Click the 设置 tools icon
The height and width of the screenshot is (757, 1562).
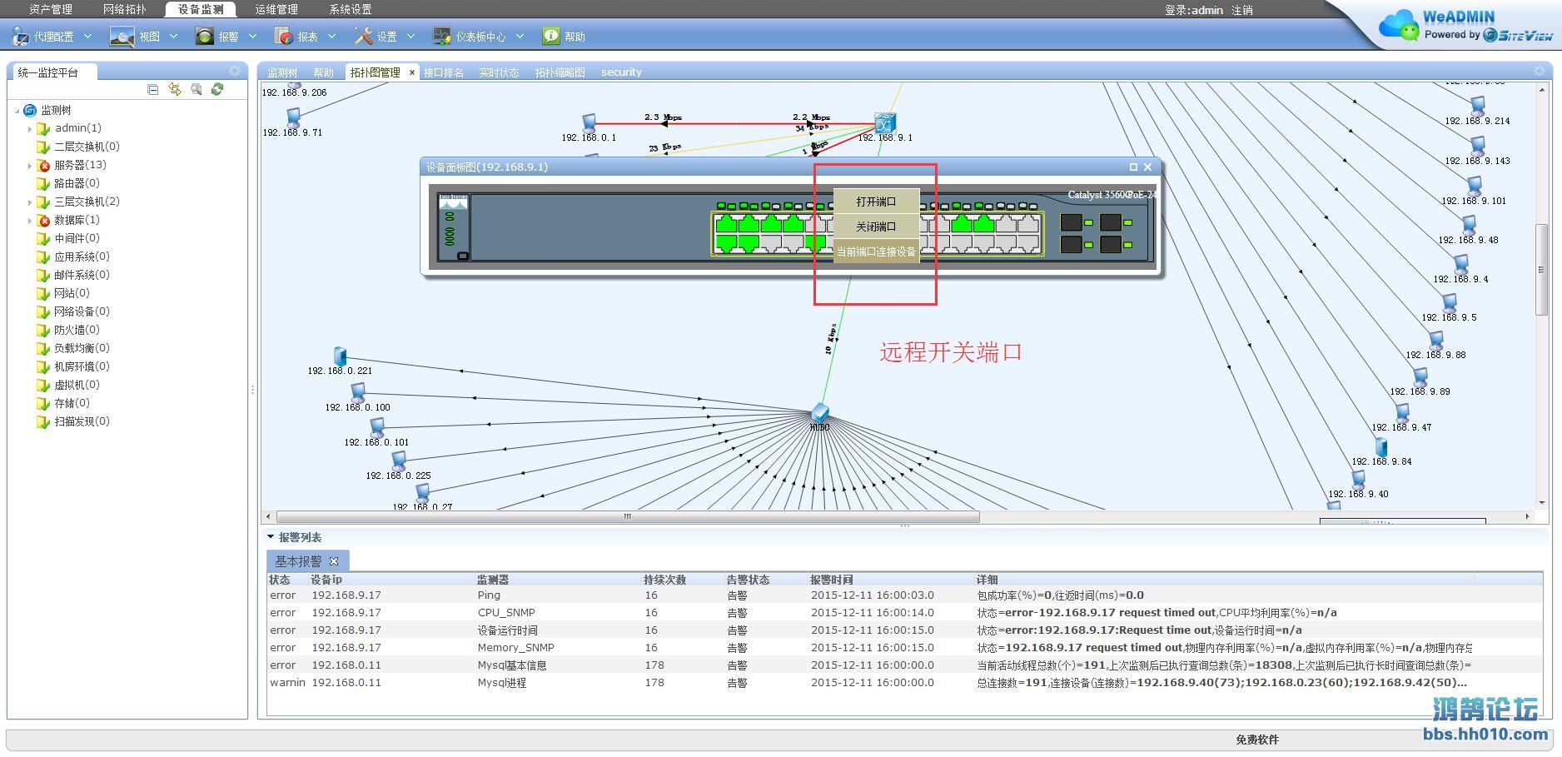[x=363, y=36]
